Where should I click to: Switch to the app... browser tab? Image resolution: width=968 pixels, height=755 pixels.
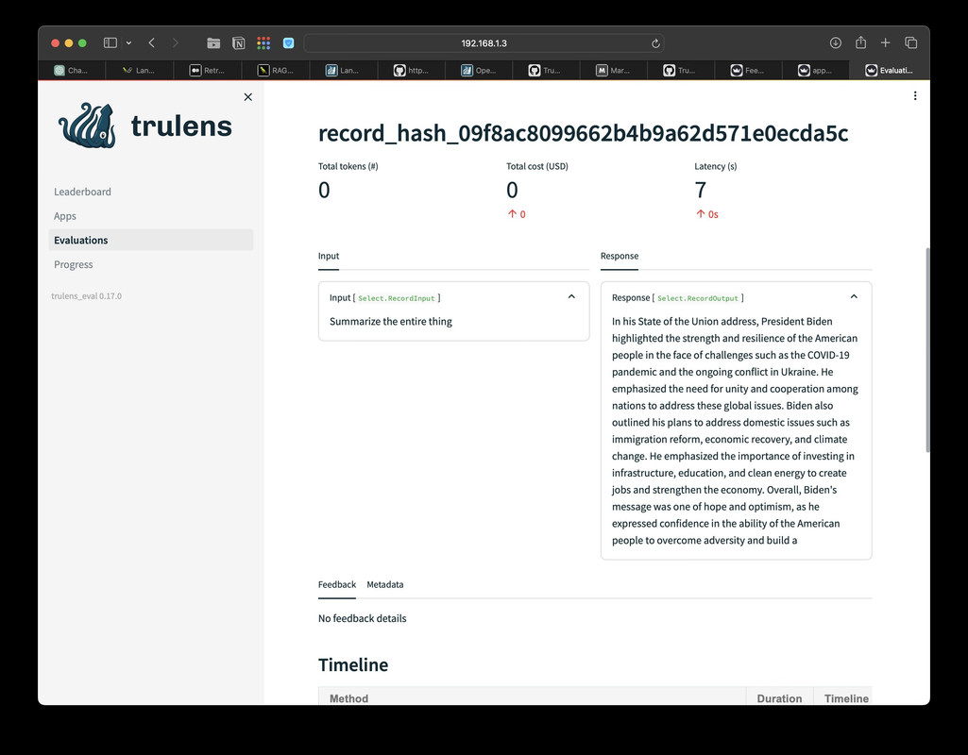tap(816, 71)
